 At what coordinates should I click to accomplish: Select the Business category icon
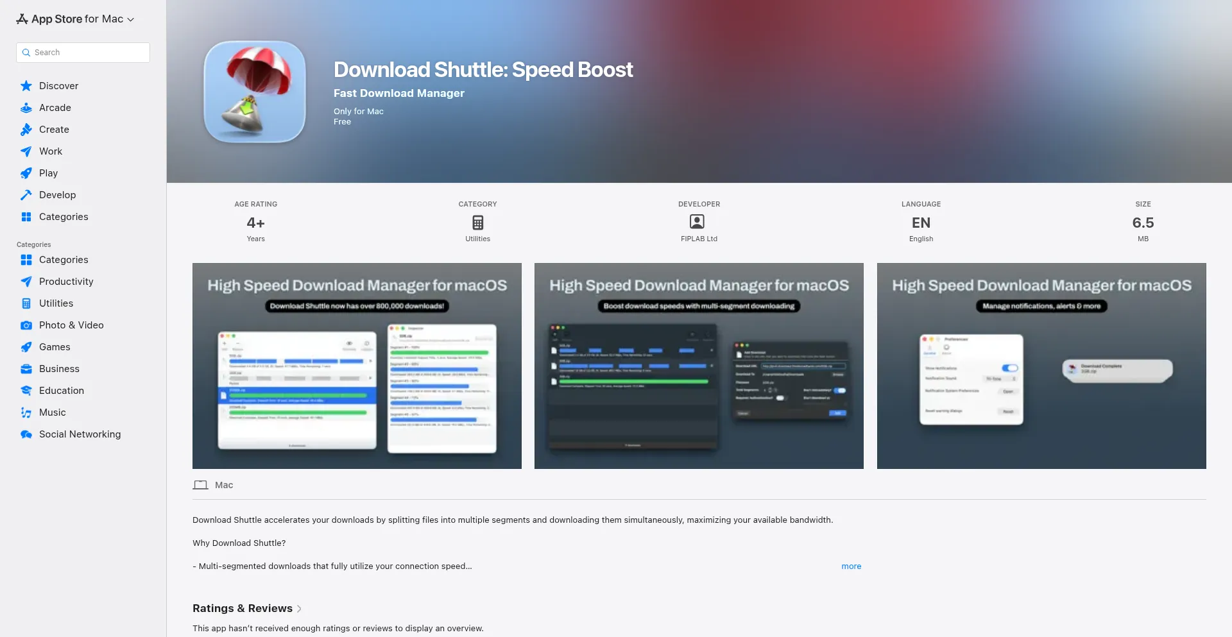coord(26,369)
